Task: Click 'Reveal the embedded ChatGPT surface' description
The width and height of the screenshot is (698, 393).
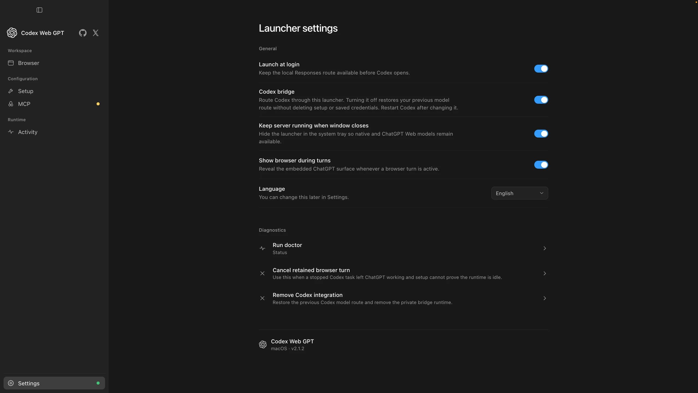Action: tap(349, 169)
